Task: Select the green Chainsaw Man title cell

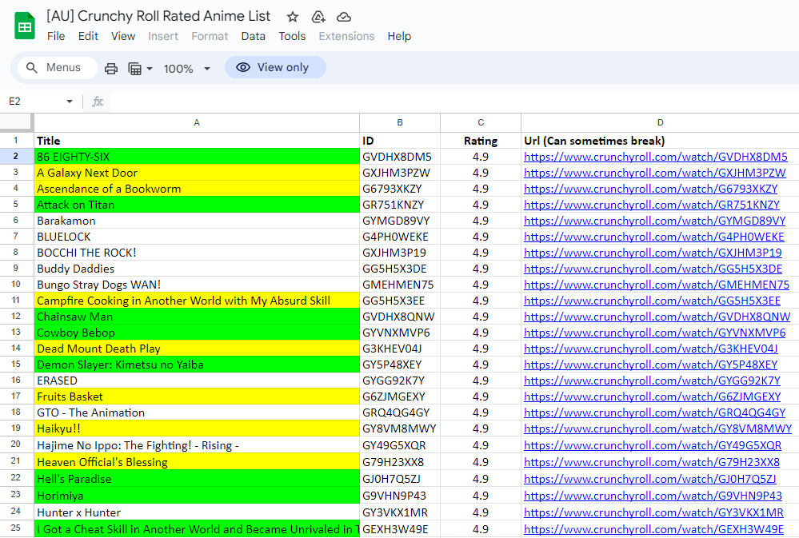Action: (196, 317)
